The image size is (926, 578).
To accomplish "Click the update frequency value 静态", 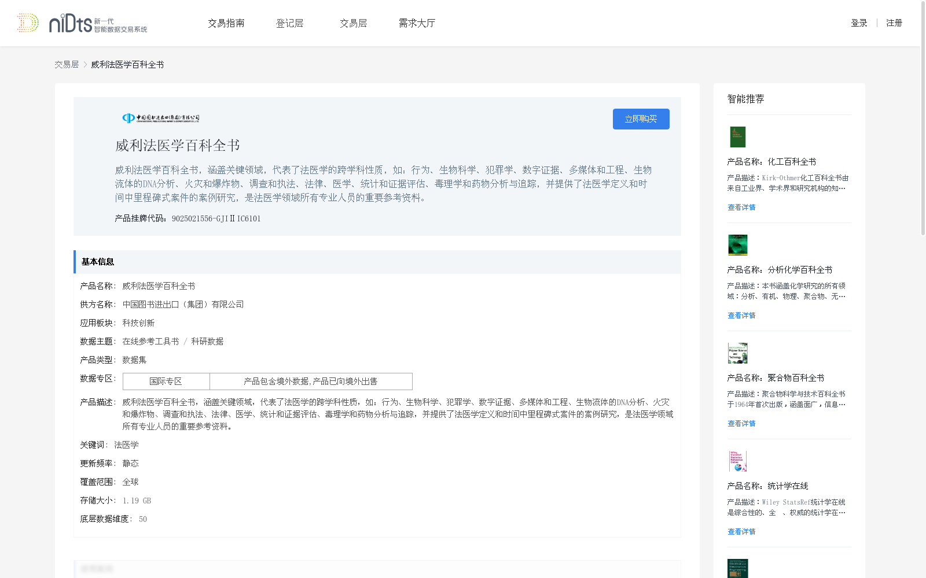I will click(130, 464).
